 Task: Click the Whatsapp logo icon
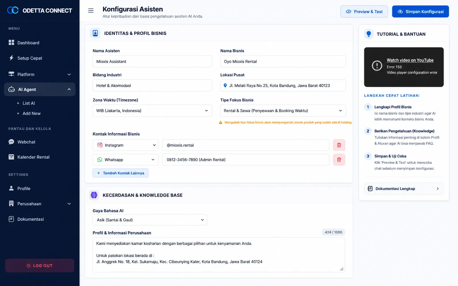coord(100,159)
